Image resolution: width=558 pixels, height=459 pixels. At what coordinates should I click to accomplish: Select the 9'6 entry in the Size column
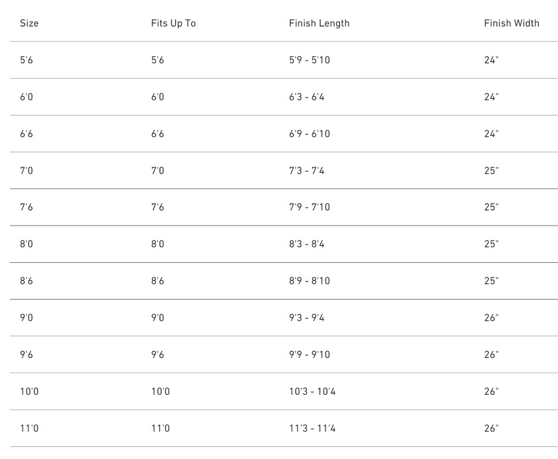click(x=27, y=354)
